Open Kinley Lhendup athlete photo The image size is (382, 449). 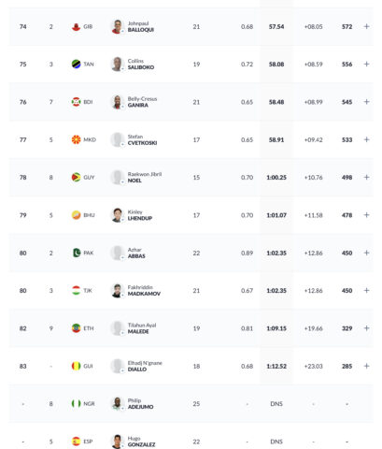118,215
